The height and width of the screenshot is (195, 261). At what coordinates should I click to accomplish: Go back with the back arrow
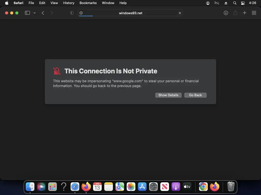click(x=43, y=13)
